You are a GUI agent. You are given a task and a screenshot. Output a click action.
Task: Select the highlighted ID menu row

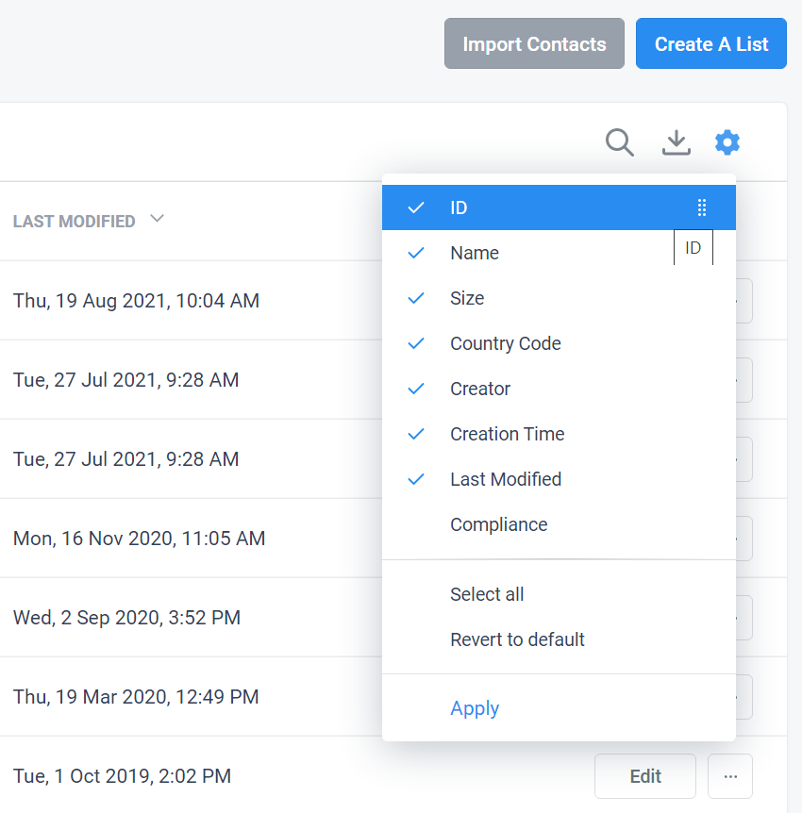coord(459,207)
